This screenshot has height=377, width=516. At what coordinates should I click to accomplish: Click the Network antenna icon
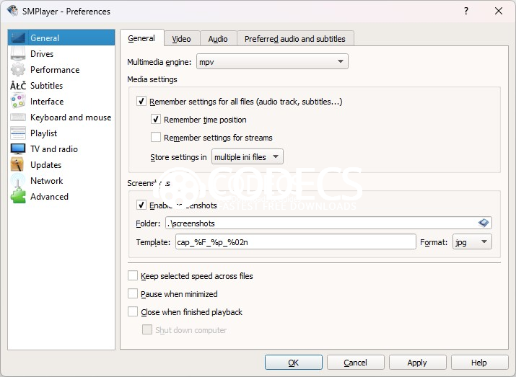[x=18, y=180]
